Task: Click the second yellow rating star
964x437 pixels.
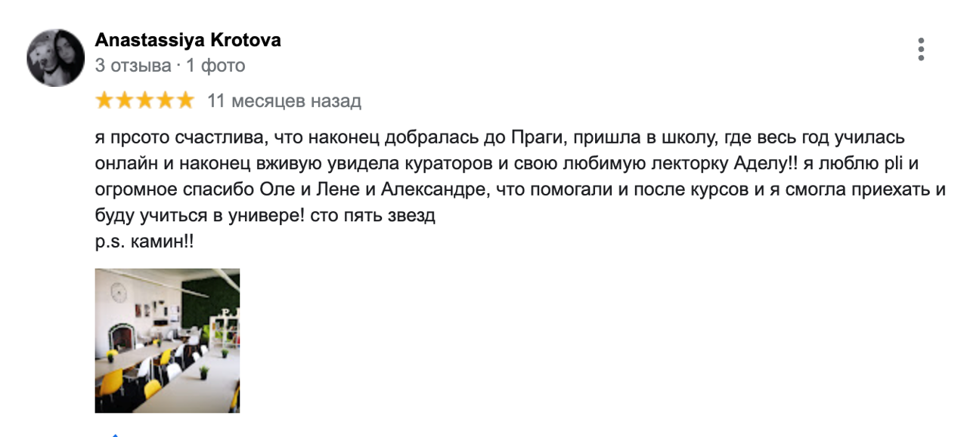Action: [x=125, y=100]
